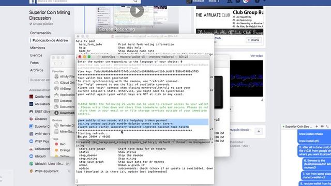
Task: Select MinerGa device in Finder sidebar
Action: 64,132
